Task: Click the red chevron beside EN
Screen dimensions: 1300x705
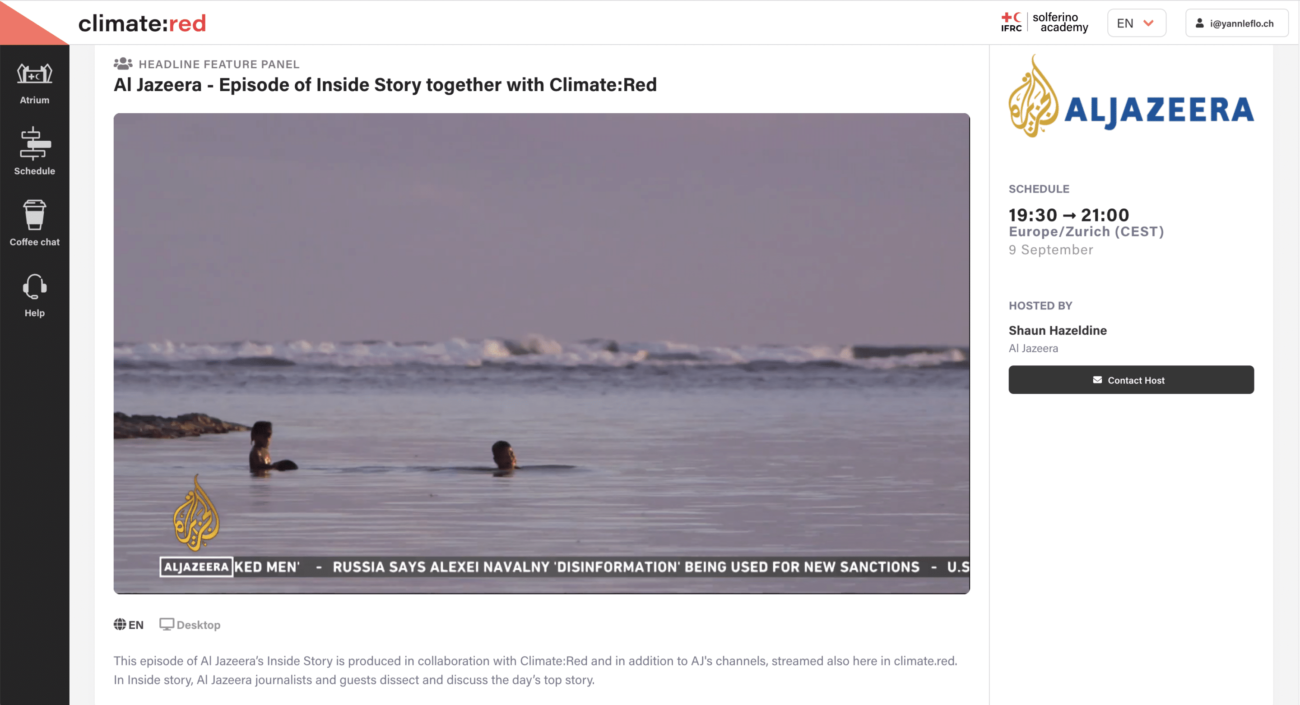Action: click(x=1149, y=23)
